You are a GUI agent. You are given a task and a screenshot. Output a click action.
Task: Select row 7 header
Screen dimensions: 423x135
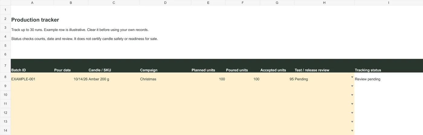5,66
